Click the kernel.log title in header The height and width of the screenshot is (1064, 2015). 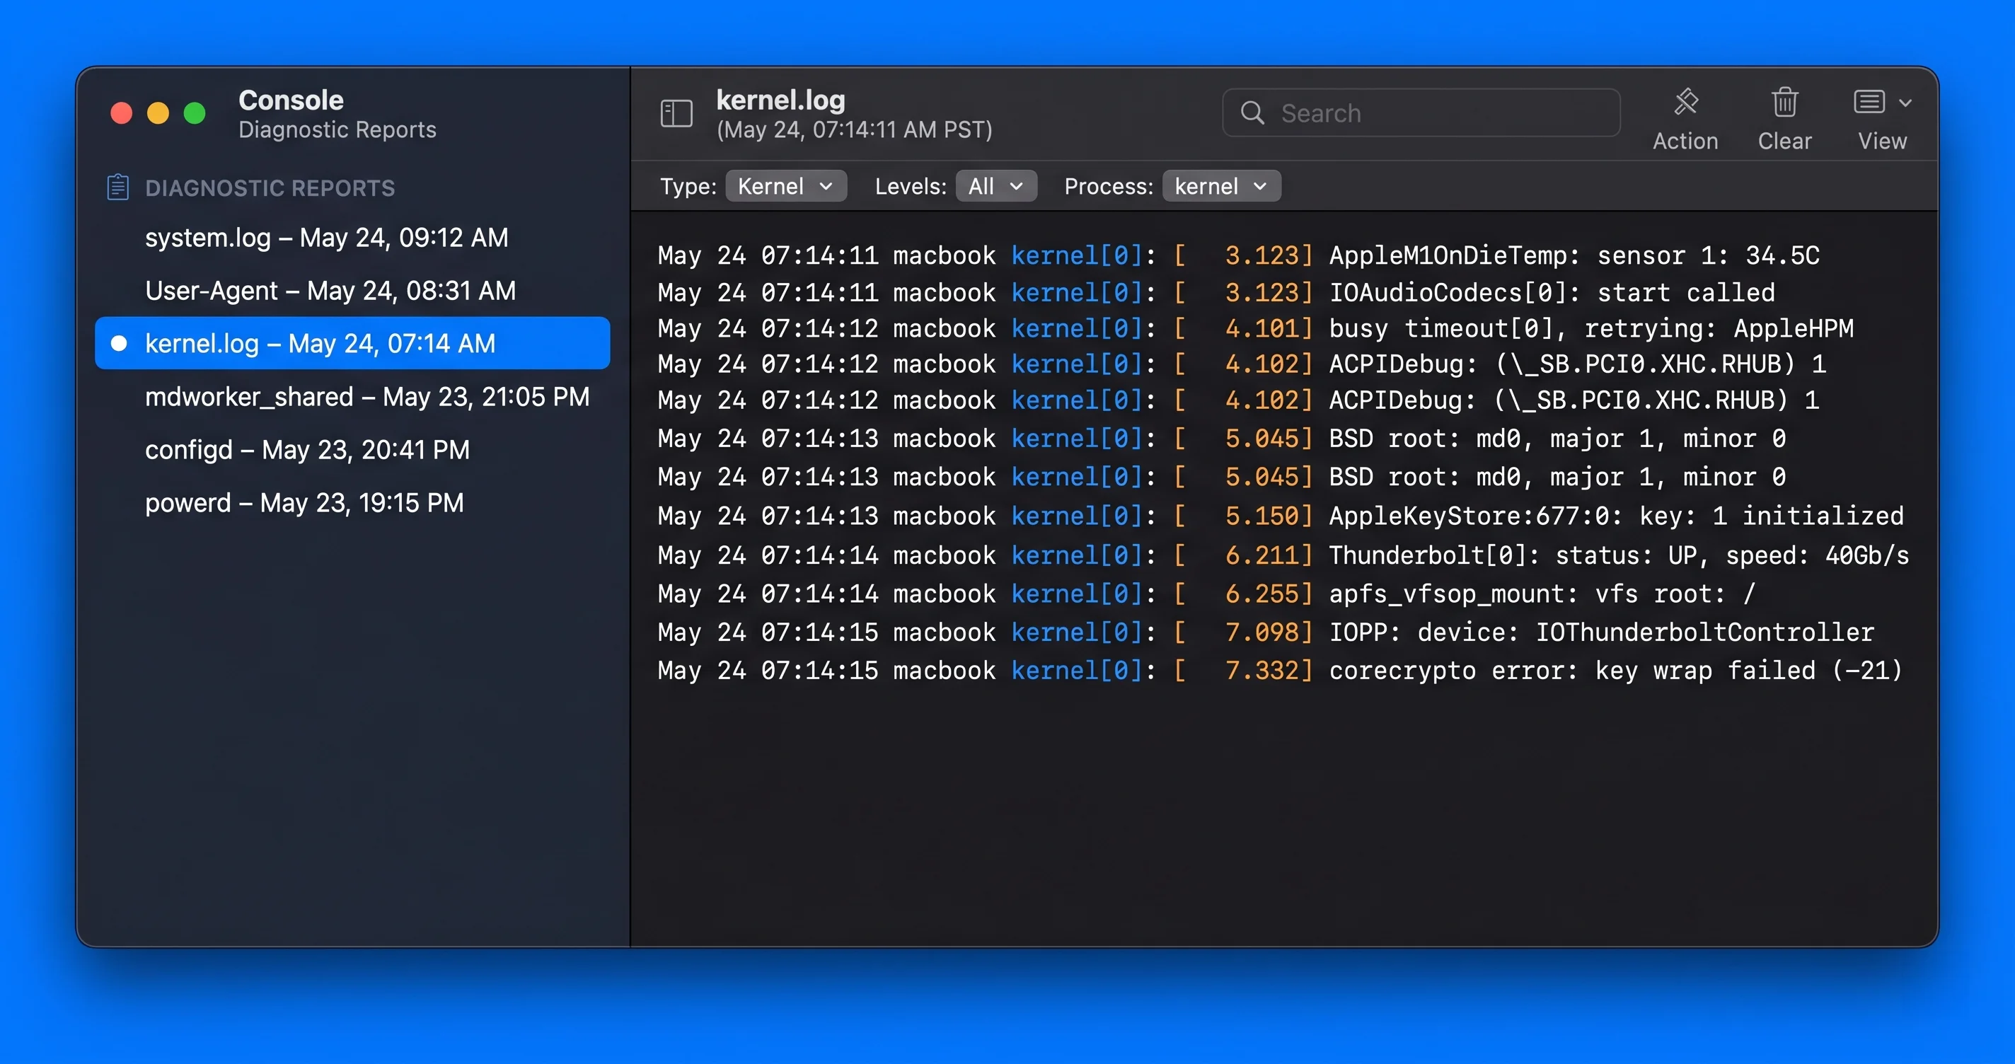point(780,99)
